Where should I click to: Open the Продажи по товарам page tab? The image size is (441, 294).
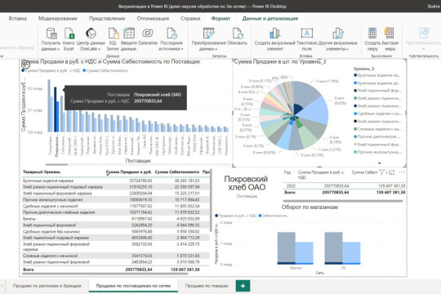pos(207,286)
